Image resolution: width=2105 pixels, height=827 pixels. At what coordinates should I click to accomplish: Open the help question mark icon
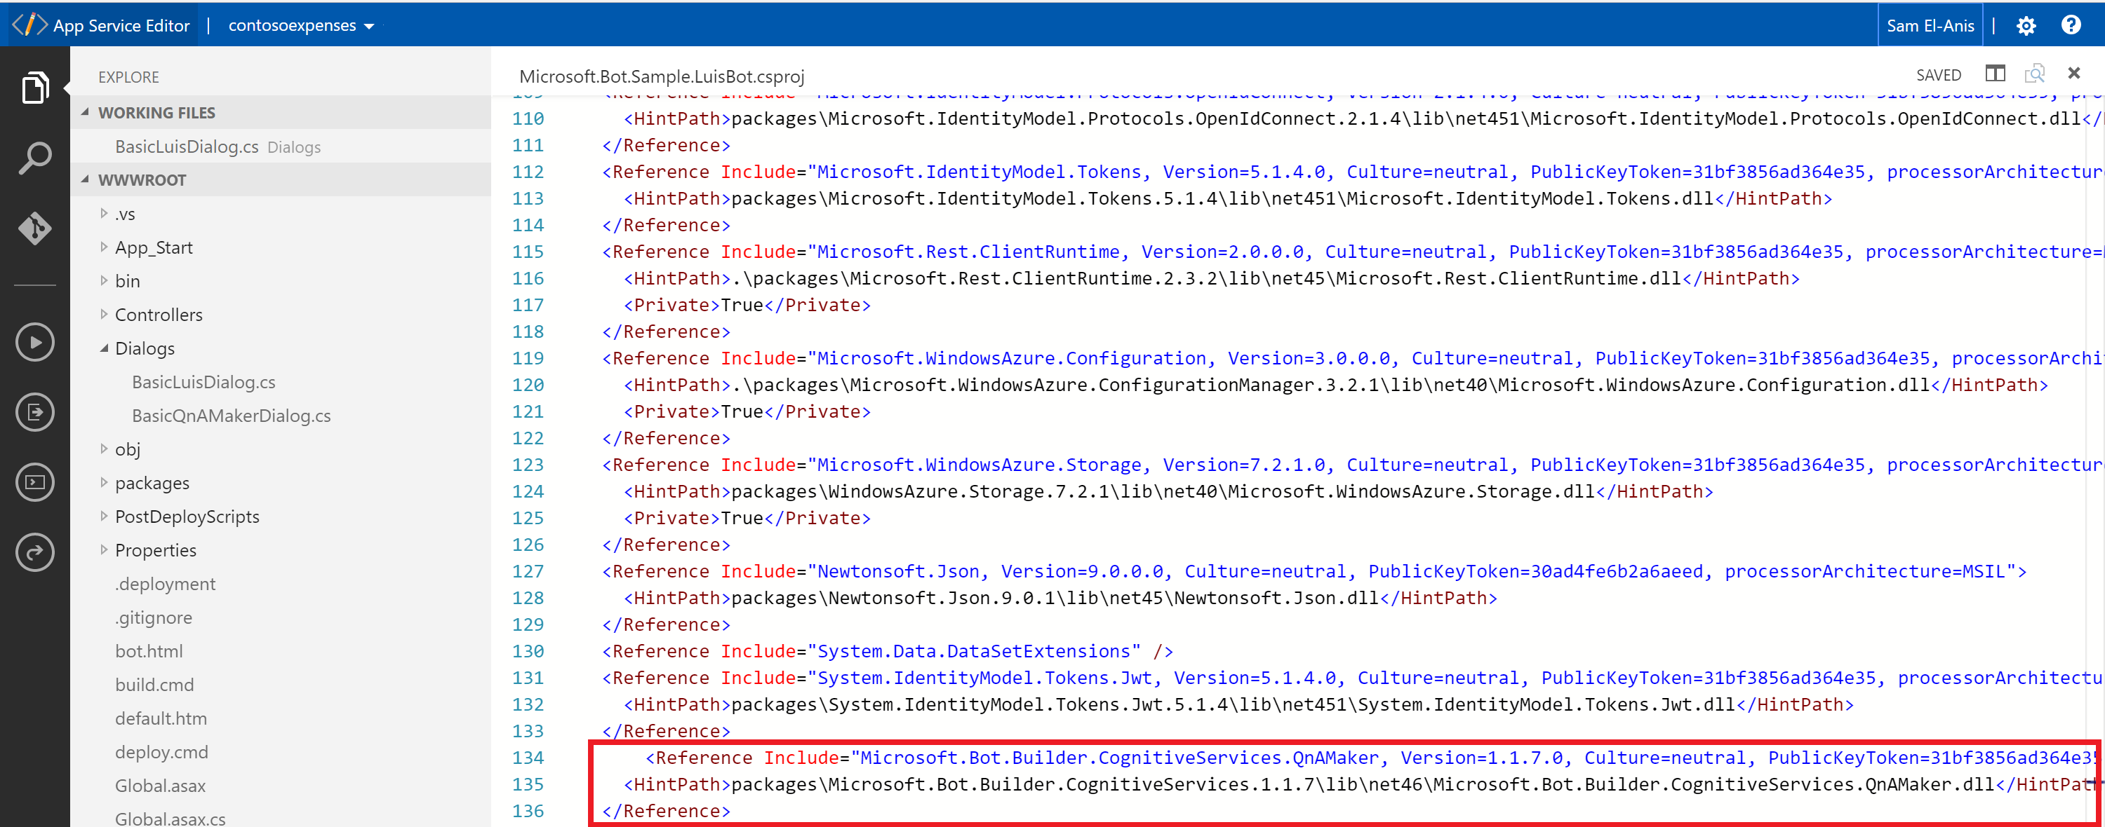pos(2071,25)
